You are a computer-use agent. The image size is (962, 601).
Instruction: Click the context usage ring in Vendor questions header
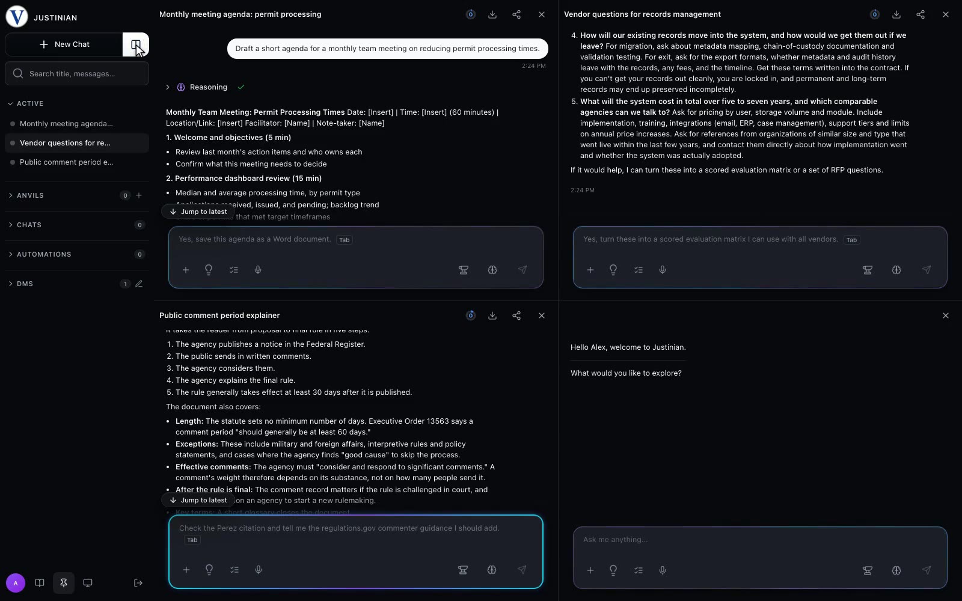click(x=875, y=14)
